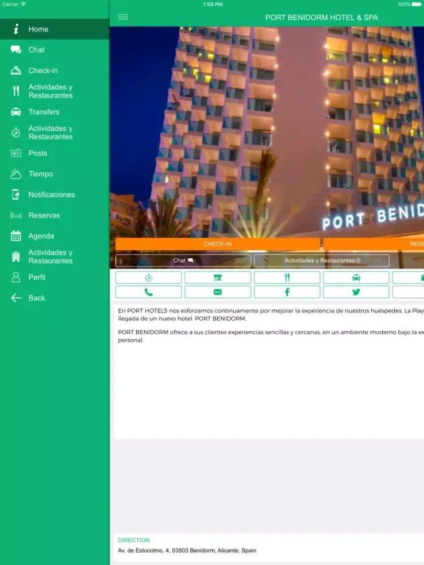The width and height of the screenshot is (424, 565).
Task: Open sidebar Actividades y Restaurantes with compass icon
Action: pos(55,133)
